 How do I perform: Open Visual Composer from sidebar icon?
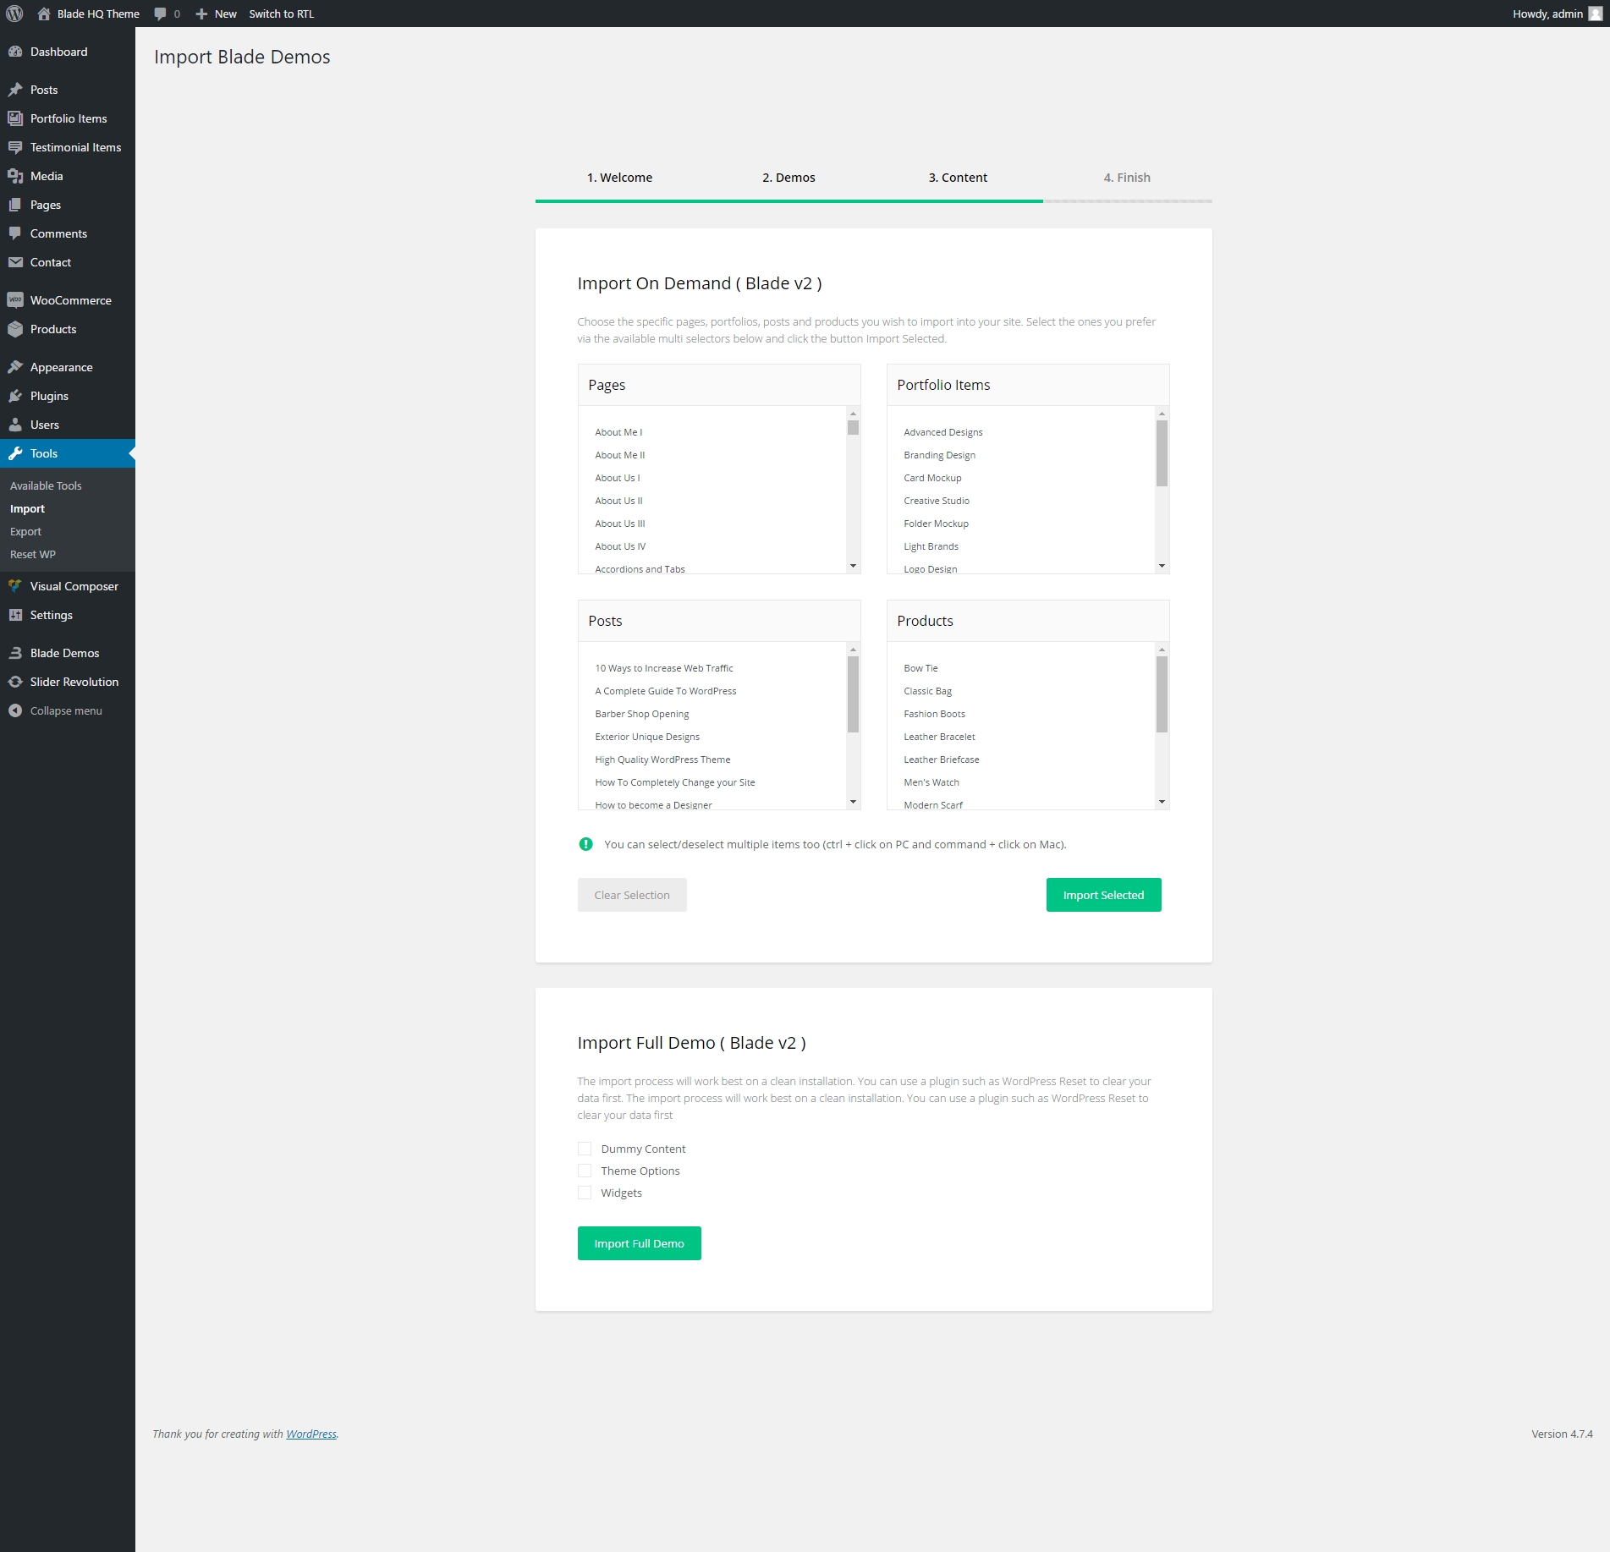(15, 586)
